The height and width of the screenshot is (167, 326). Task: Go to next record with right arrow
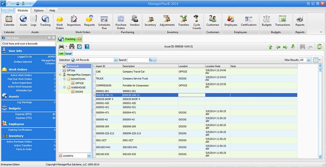tap(285, 47)
